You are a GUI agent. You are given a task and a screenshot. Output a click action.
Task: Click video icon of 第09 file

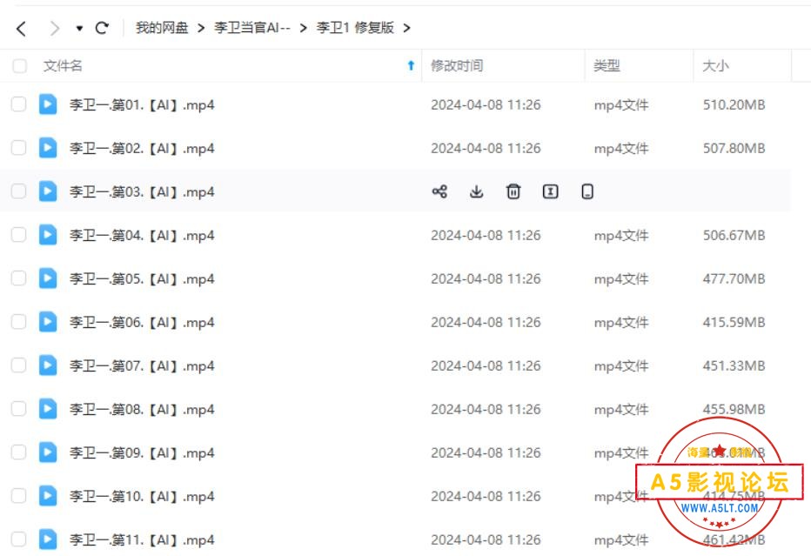[x=48, y=452]
